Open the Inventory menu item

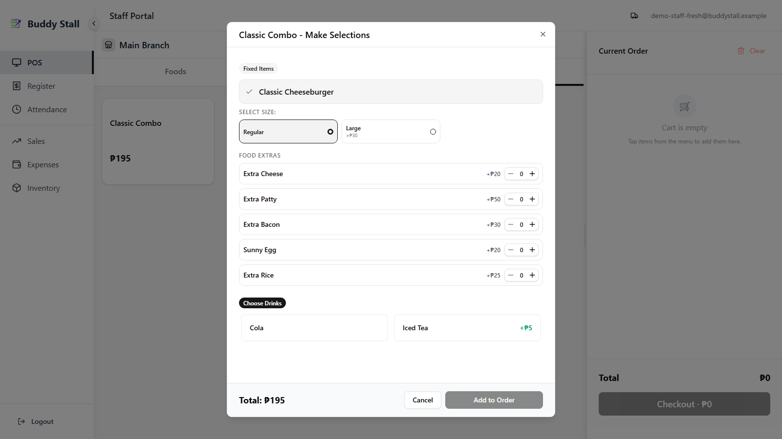[46, 188]
